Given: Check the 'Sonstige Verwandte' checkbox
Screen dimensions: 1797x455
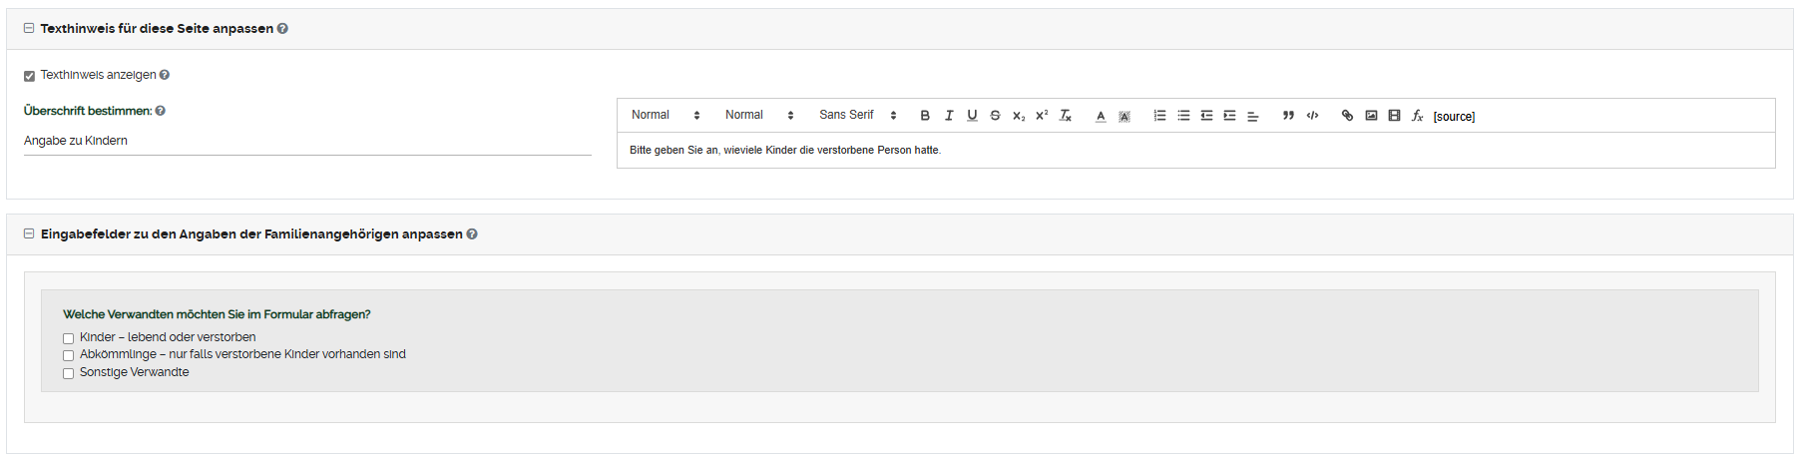Looking at the screenshot, I should (x=69, y=373).
